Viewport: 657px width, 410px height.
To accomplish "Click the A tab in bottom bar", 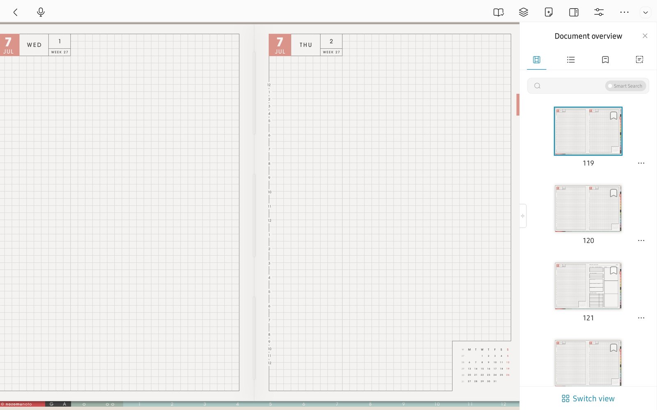I will point(64,404).
